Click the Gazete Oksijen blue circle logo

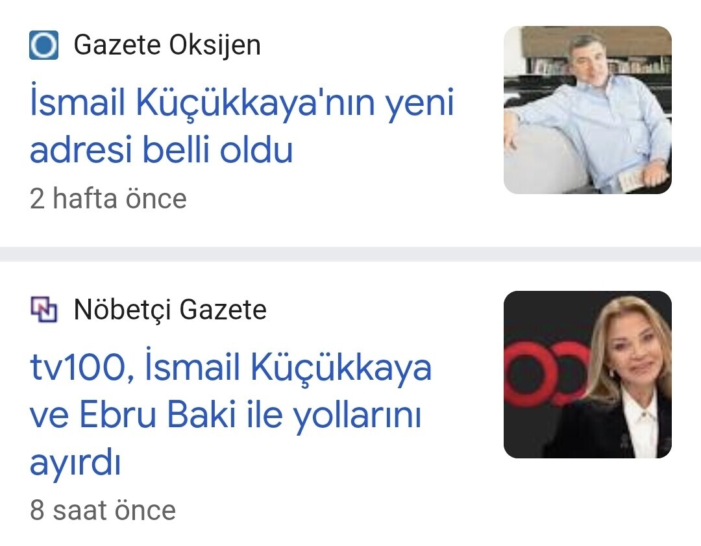click(44, 45)
